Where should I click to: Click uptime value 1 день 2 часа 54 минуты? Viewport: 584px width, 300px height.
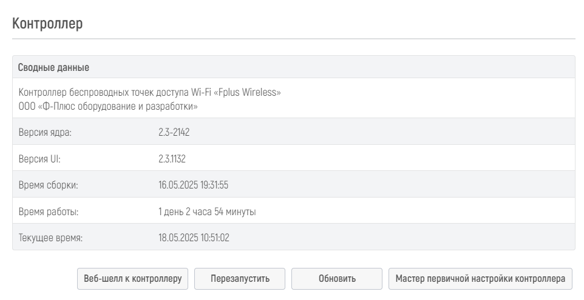tap(207, 212)
